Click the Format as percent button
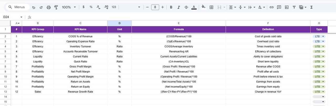The image size is (336, 106). [x=91, y=7]
